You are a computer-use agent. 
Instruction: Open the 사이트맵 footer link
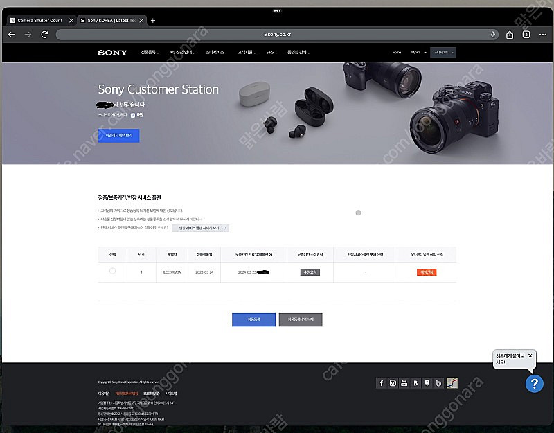171,394
